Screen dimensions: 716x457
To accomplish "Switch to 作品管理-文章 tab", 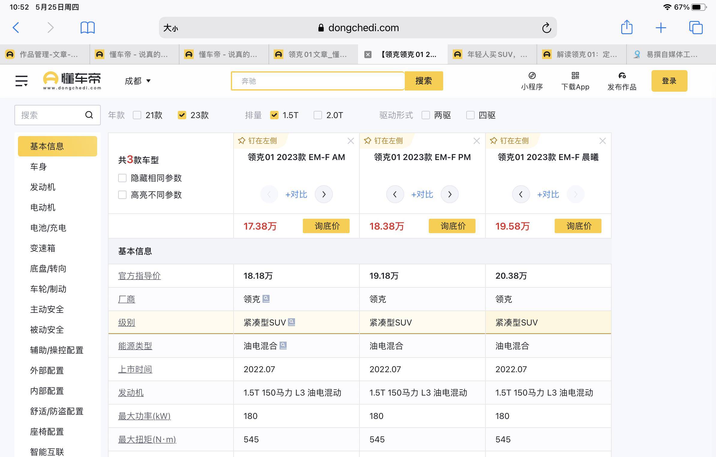I will pyautogui.click(x=45, y=54).
